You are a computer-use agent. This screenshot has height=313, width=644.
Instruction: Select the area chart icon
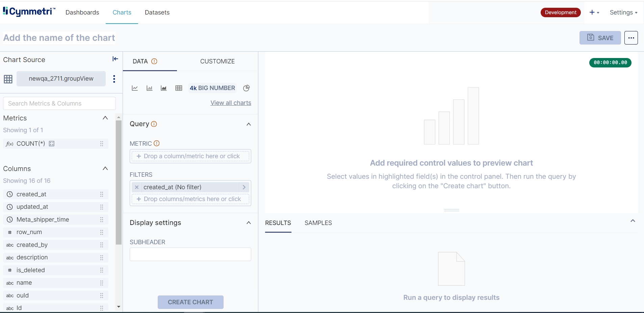click(164, 88)
